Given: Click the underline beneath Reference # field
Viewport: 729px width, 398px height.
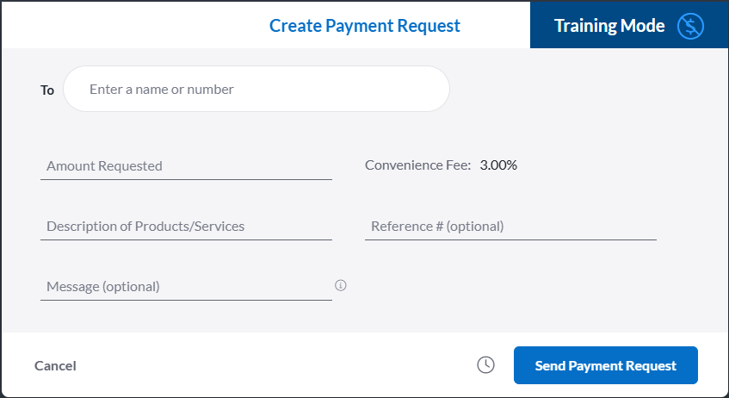Looking at the screenshot, I should [510, 239].
